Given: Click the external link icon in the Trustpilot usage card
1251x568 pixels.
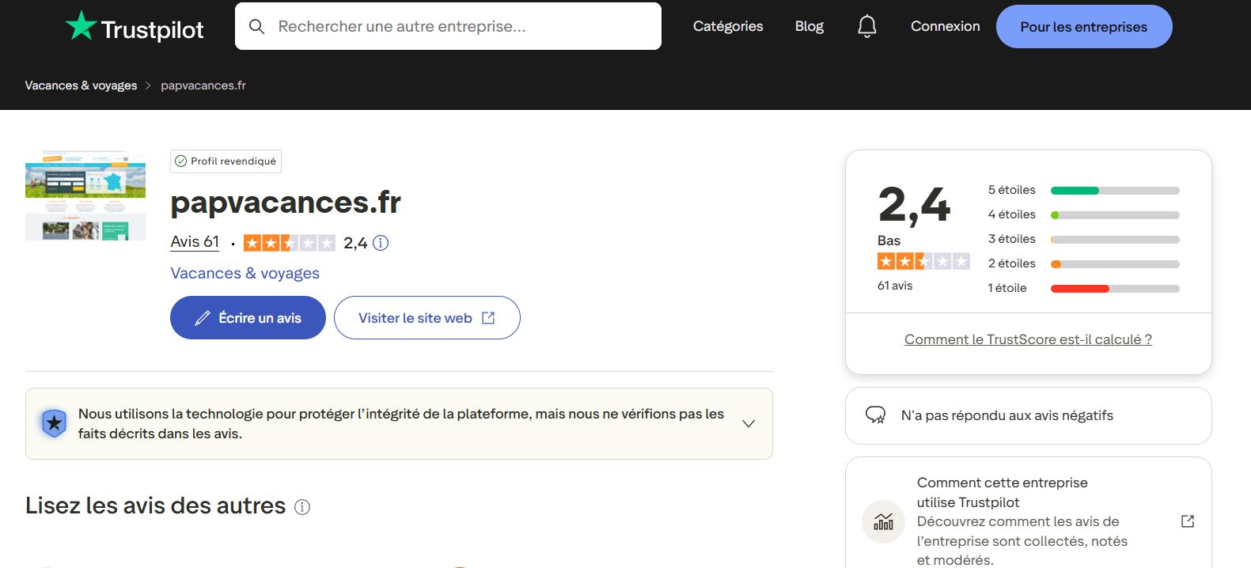Looking at the screenshot, I should pos(1187,521).
